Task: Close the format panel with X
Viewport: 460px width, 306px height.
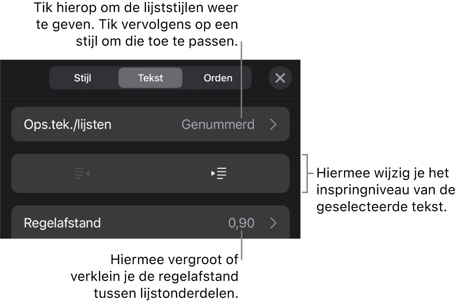Action: coord(280,78)
